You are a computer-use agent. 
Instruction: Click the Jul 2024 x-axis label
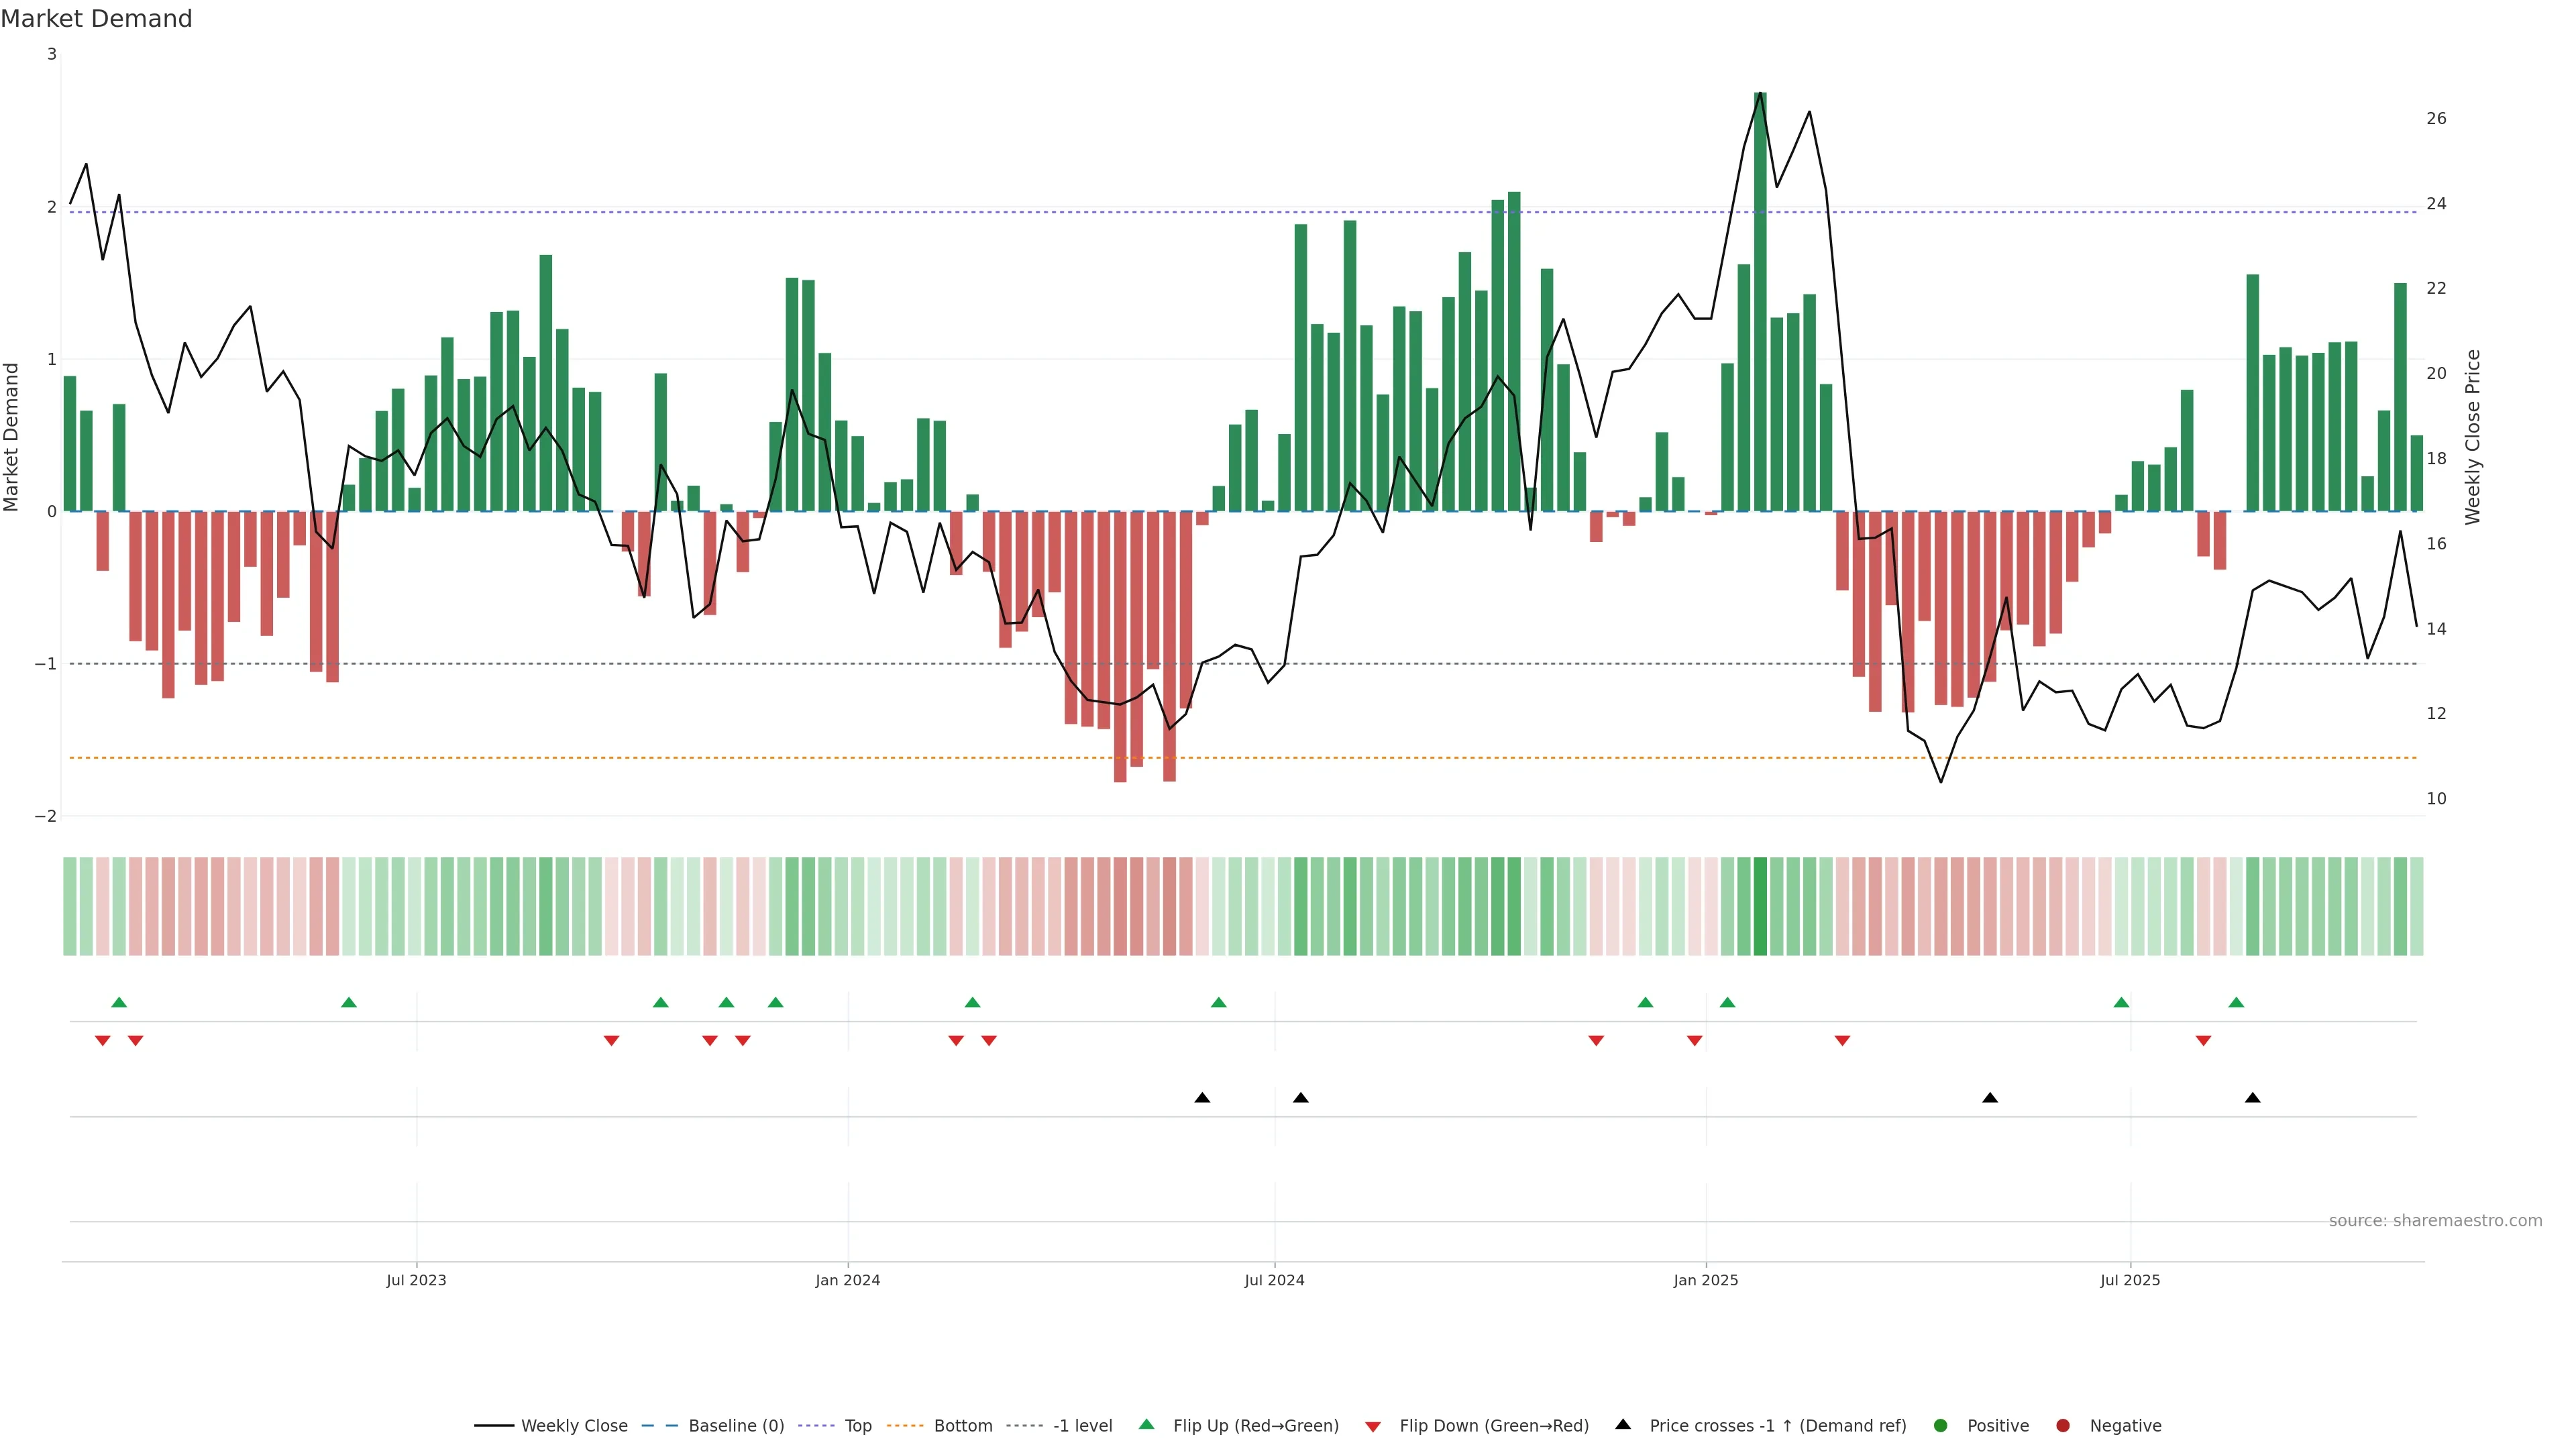click(x=1274, y=1280)
